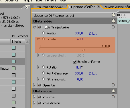Toggle Largeur d'éch... stopwatch
This screenshot has width=130, height=108.
pyautogui.click(x=44, y=55)
